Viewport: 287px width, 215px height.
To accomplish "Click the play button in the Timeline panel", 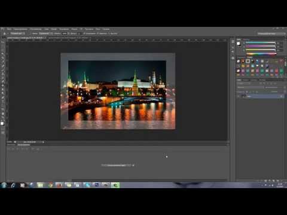I will 18,149.
